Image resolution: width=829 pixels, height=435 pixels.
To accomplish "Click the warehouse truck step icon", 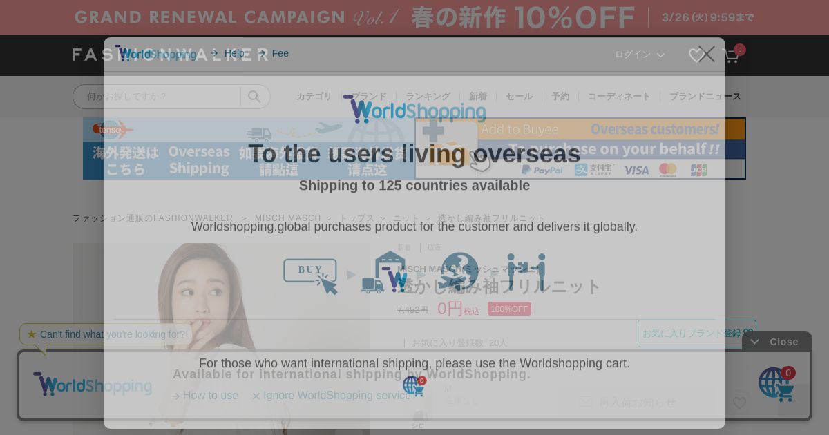I will (x=385, y=273).
